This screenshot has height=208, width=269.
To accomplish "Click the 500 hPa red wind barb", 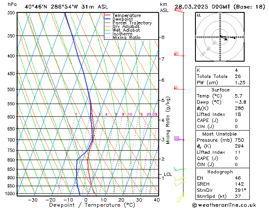I will pos(179,88).
